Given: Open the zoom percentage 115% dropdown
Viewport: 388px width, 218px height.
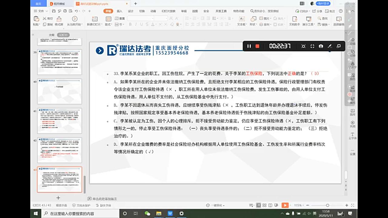Looking at the screenshot, I should 298,205.
